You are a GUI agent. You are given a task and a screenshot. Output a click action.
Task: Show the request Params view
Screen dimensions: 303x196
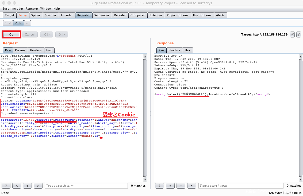coord(20,50)
